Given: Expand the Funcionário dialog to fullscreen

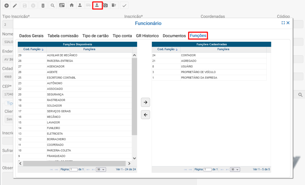Looking at the screenshot, I should click(283, 23).
